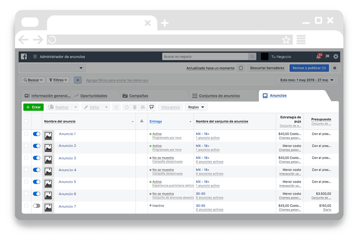This screenshot has width=357, height=238.
Task: Click the Anuncio 5 image thumbnail
Action: (48, 184)
